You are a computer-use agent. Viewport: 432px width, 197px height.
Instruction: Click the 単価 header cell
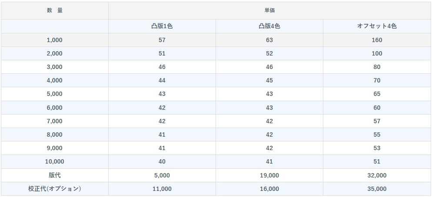(x=269, y=10)
